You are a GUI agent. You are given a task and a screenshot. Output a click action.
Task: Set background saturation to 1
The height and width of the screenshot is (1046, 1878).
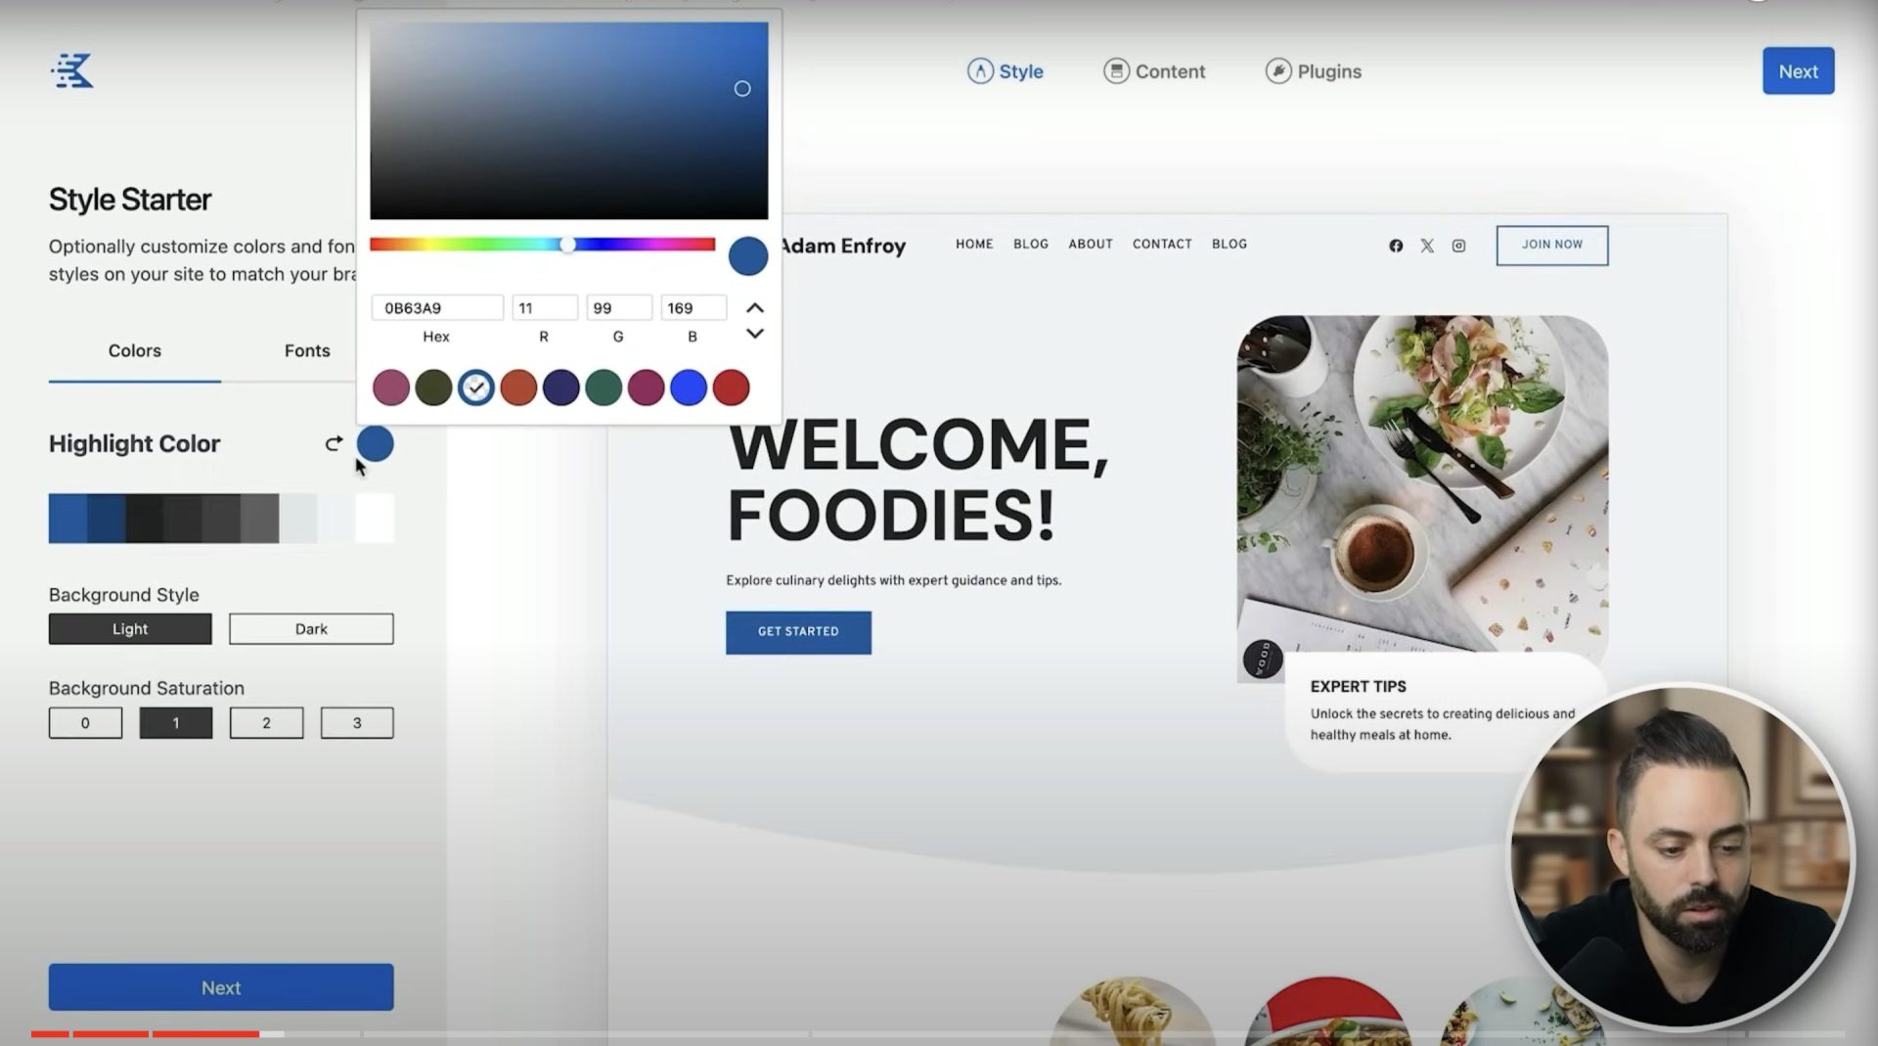click(x=176, y=723)
